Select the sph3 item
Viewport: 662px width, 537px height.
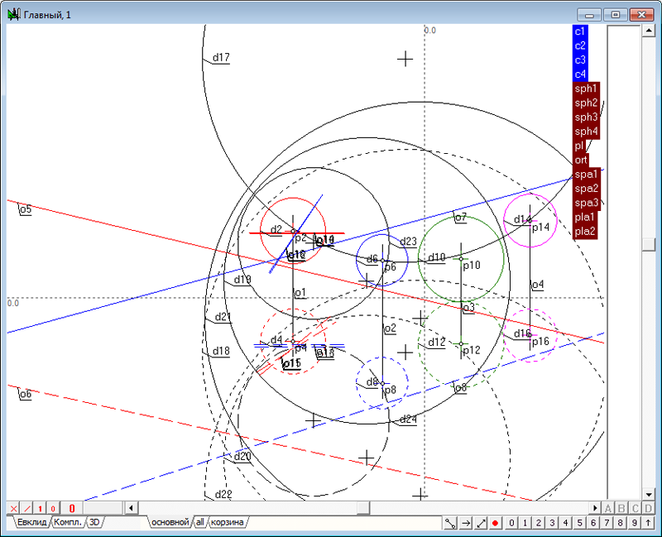coord(587,117)
